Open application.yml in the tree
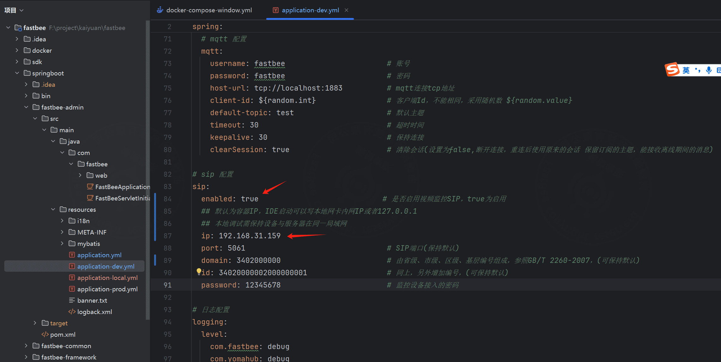The width and height of the screenshot is (721, 362). pos(99,255)
